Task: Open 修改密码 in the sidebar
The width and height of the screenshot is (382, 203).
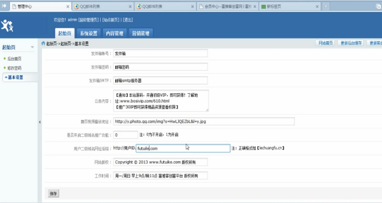Action: [14, 68]
